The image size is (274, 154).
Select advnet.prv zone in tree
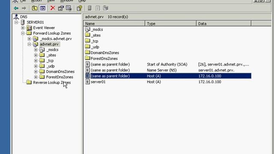(49, 44)
